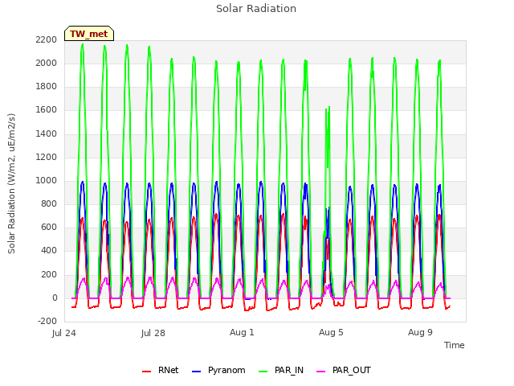Click the Aug 9 x-axis tick label

420,332
